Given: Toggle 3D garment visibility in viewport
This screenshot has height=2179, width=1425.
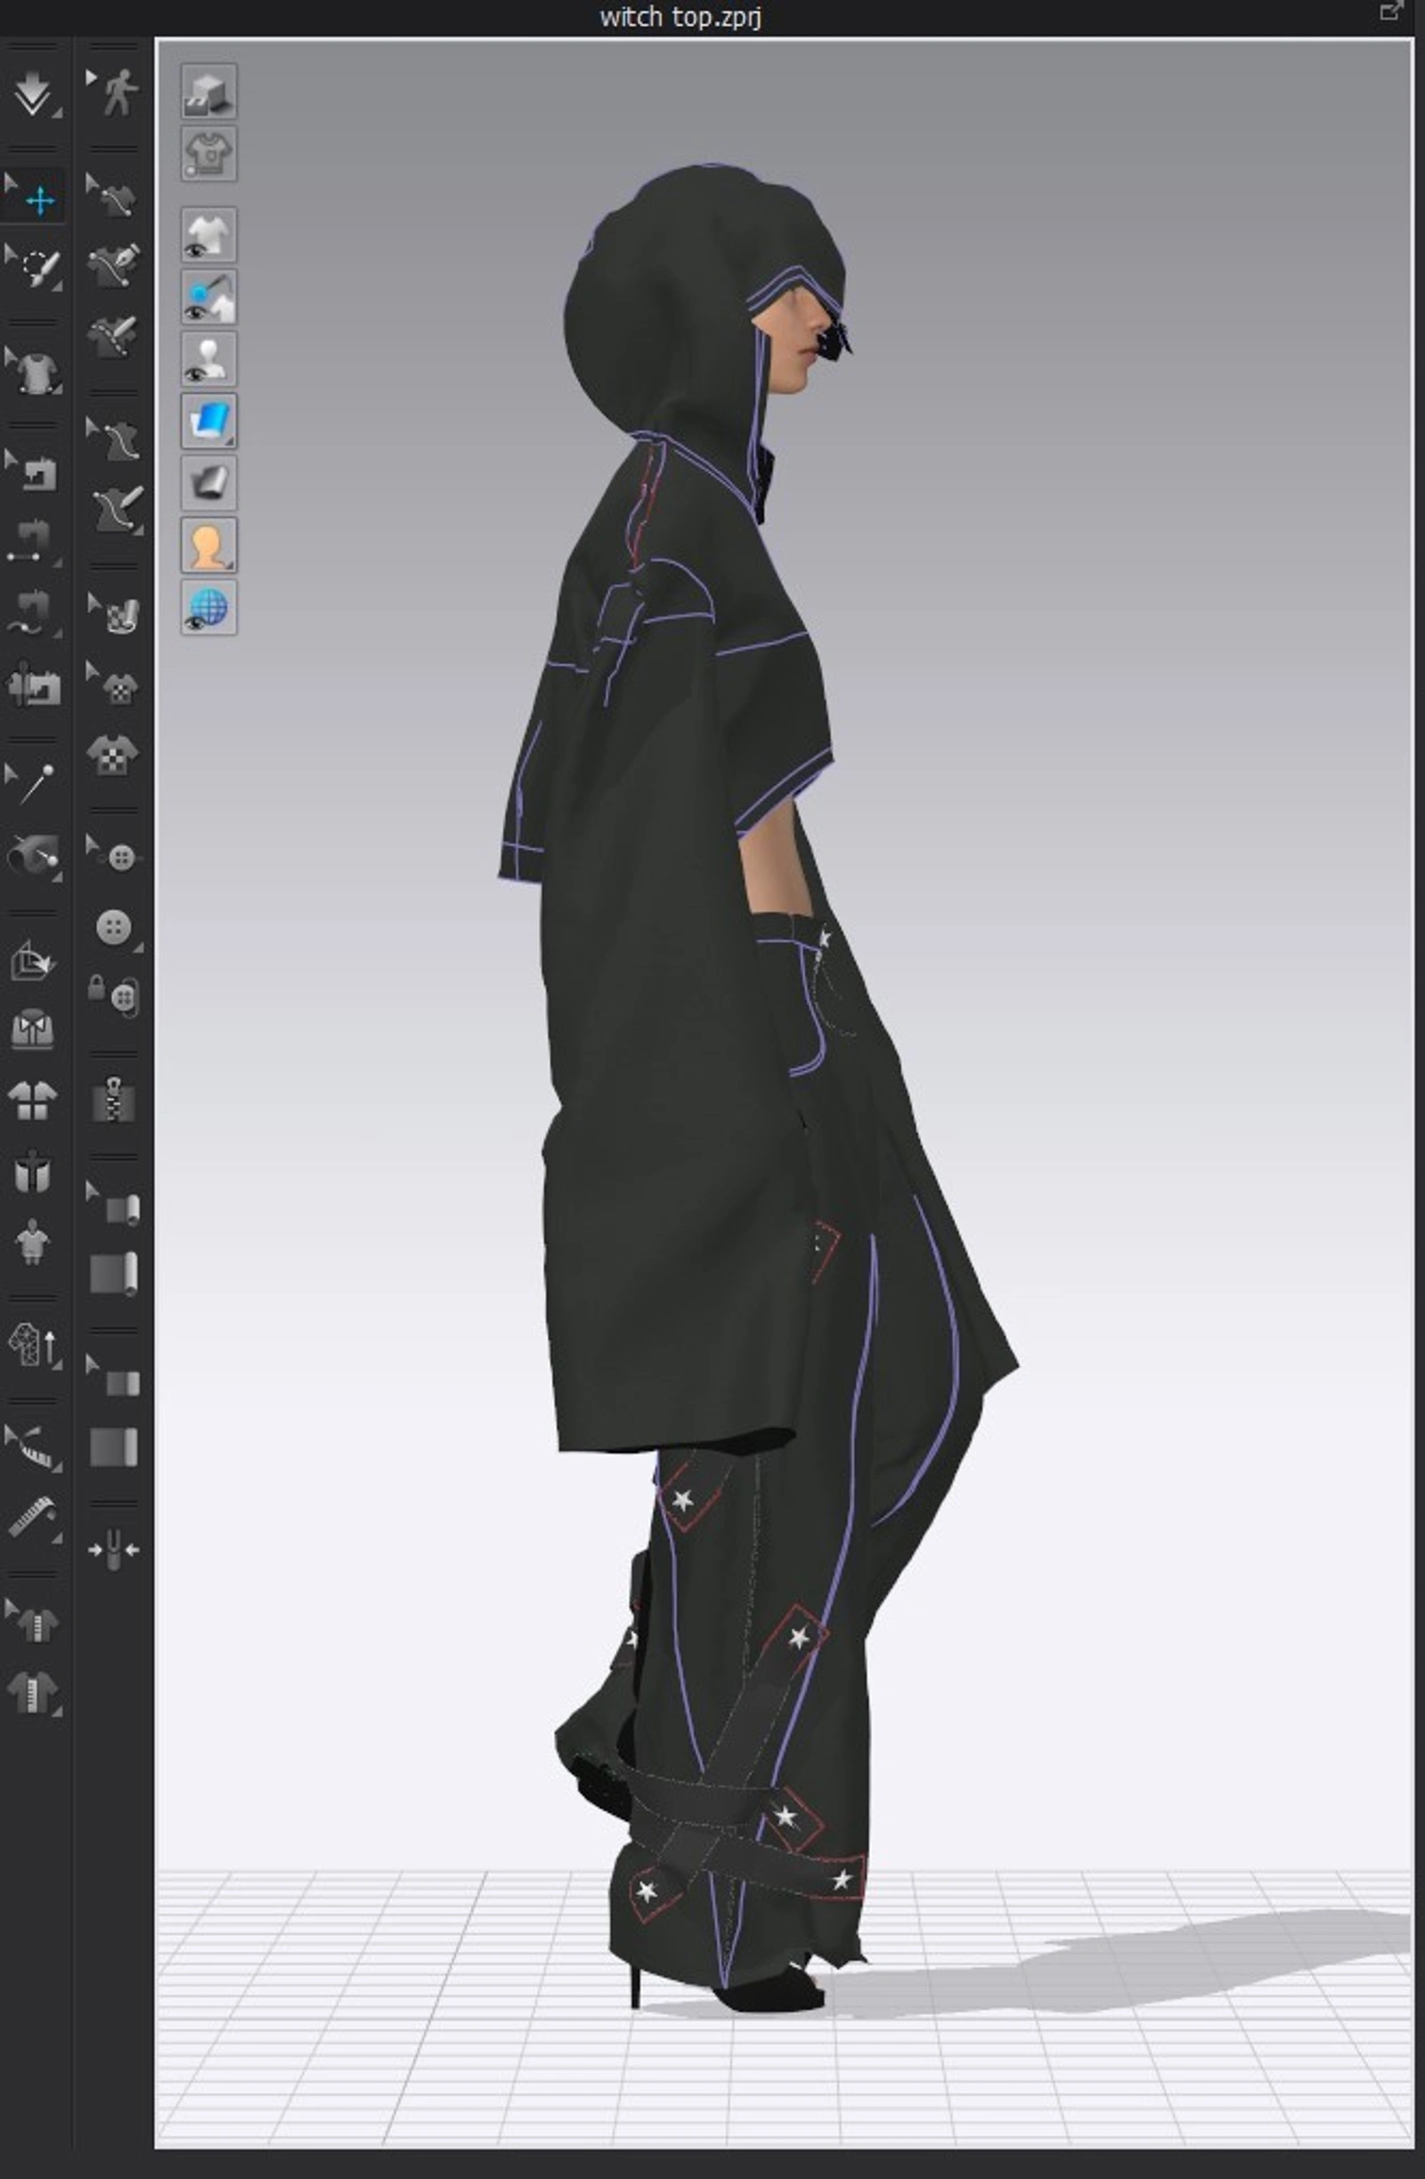Looking at the screenshot, I should (x=208, y=235).
